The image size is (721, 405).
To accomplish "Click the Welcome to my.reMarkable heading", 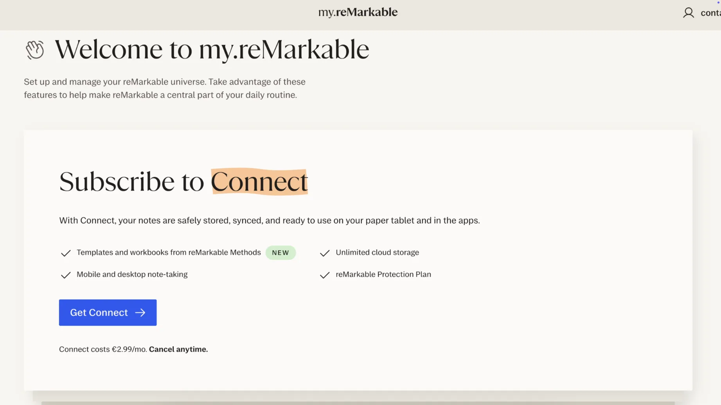I will coord(212,50).
